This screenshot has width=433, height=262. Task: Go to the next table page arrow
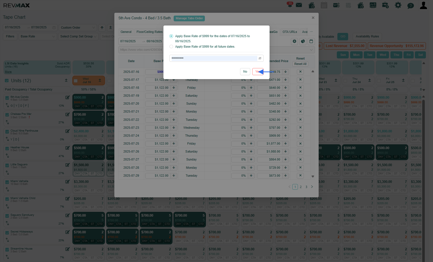(312, 187)
